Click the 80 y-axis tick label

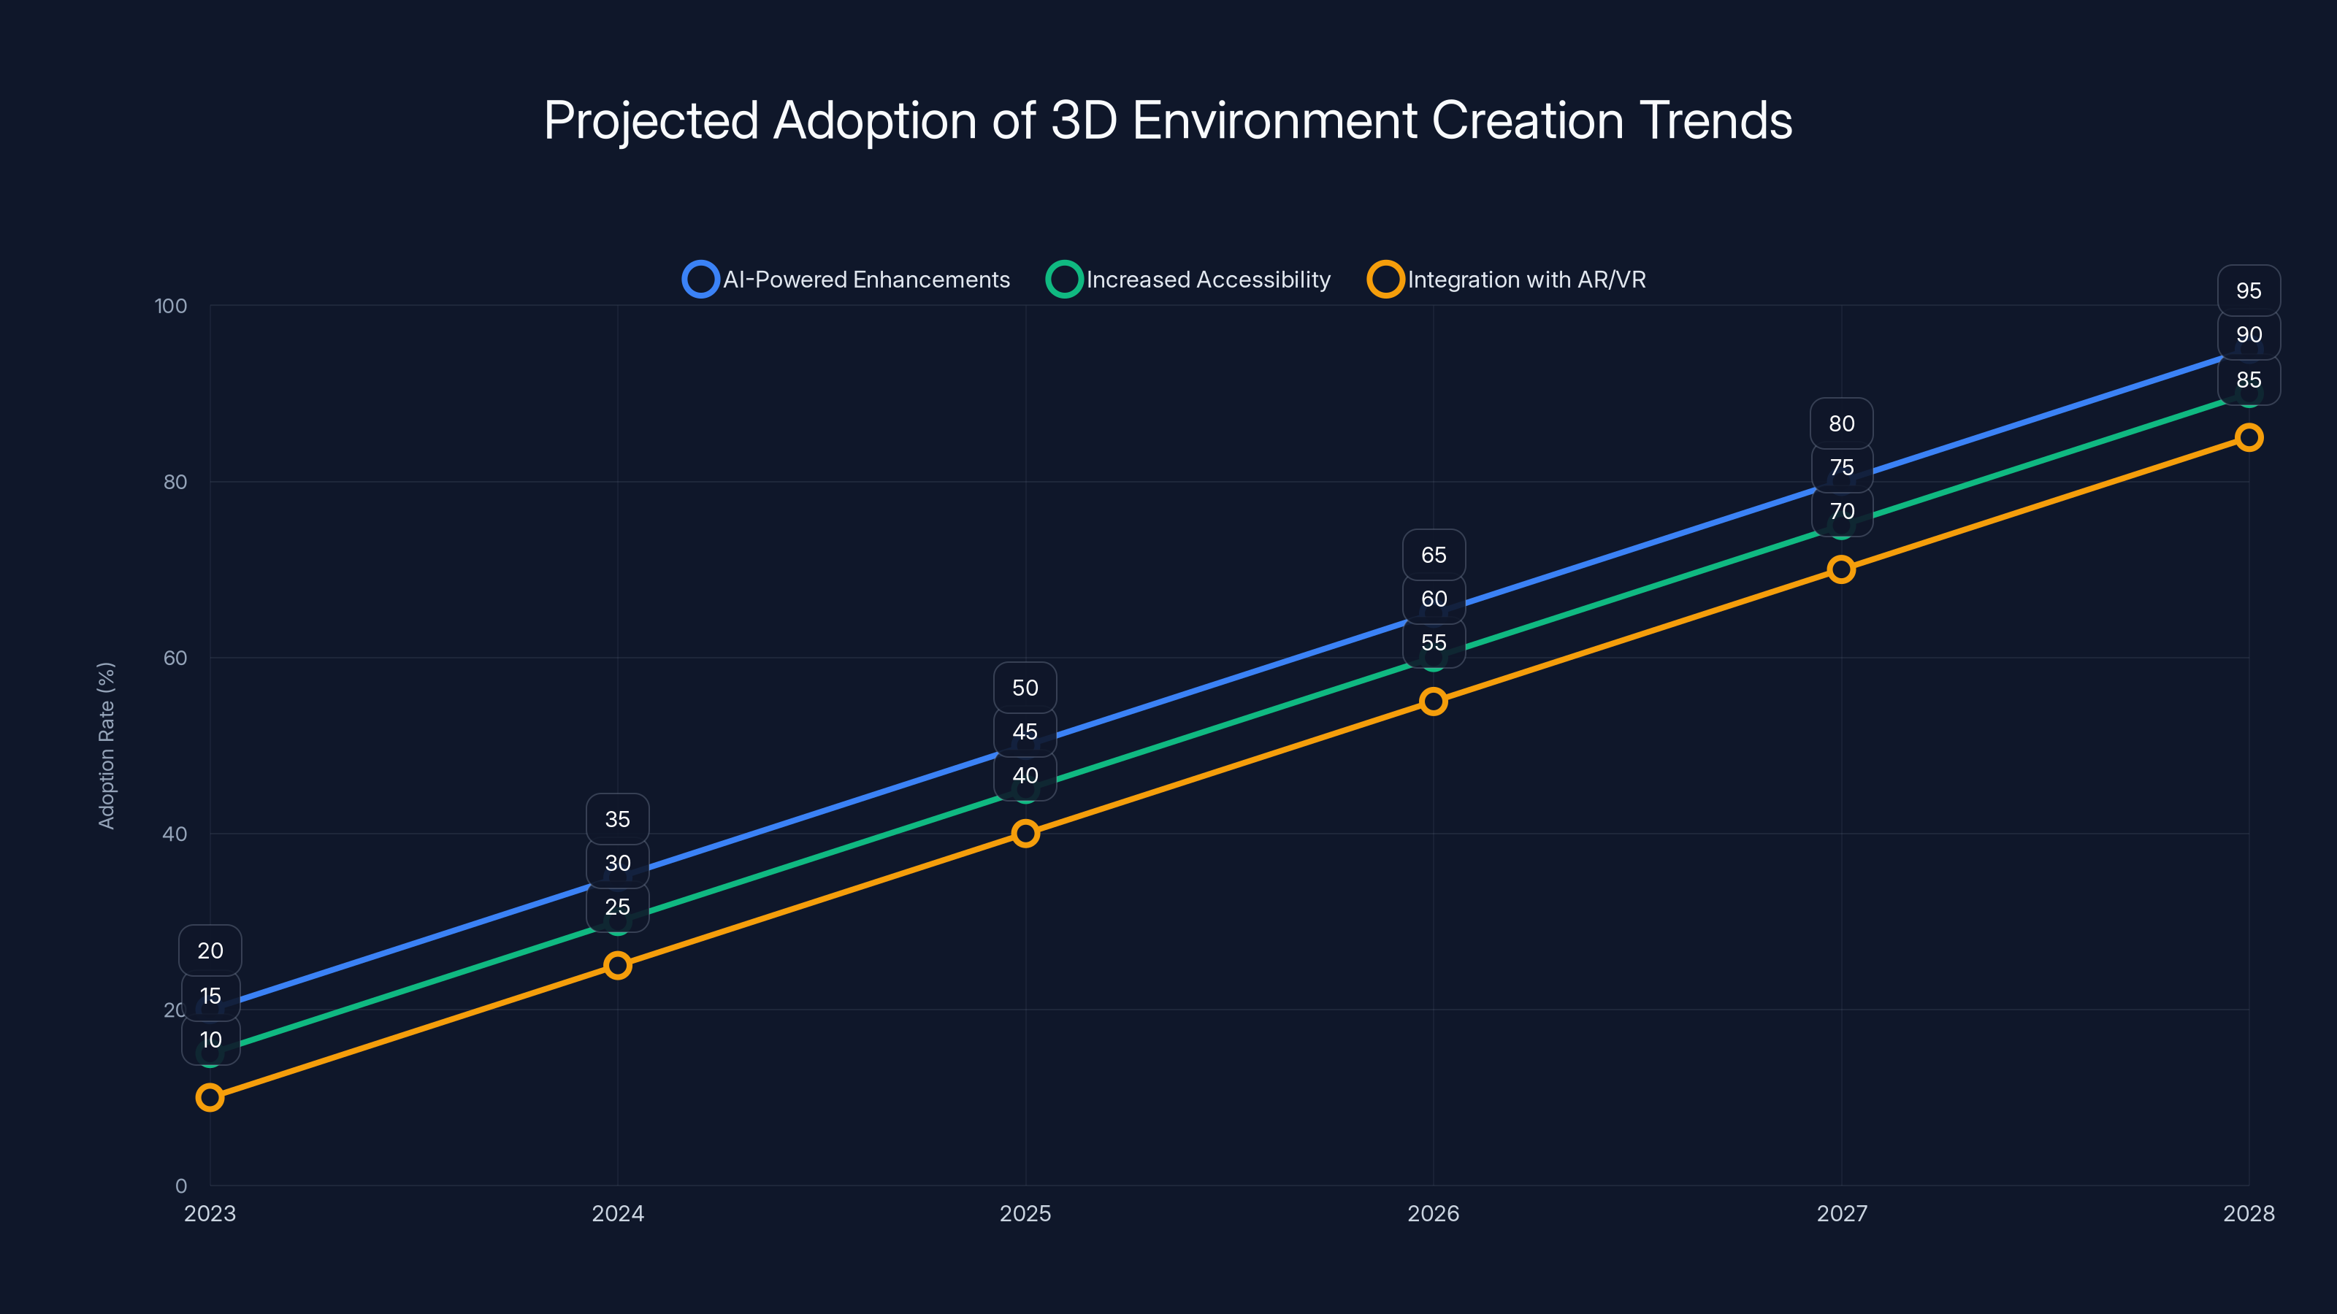point(175,482)
